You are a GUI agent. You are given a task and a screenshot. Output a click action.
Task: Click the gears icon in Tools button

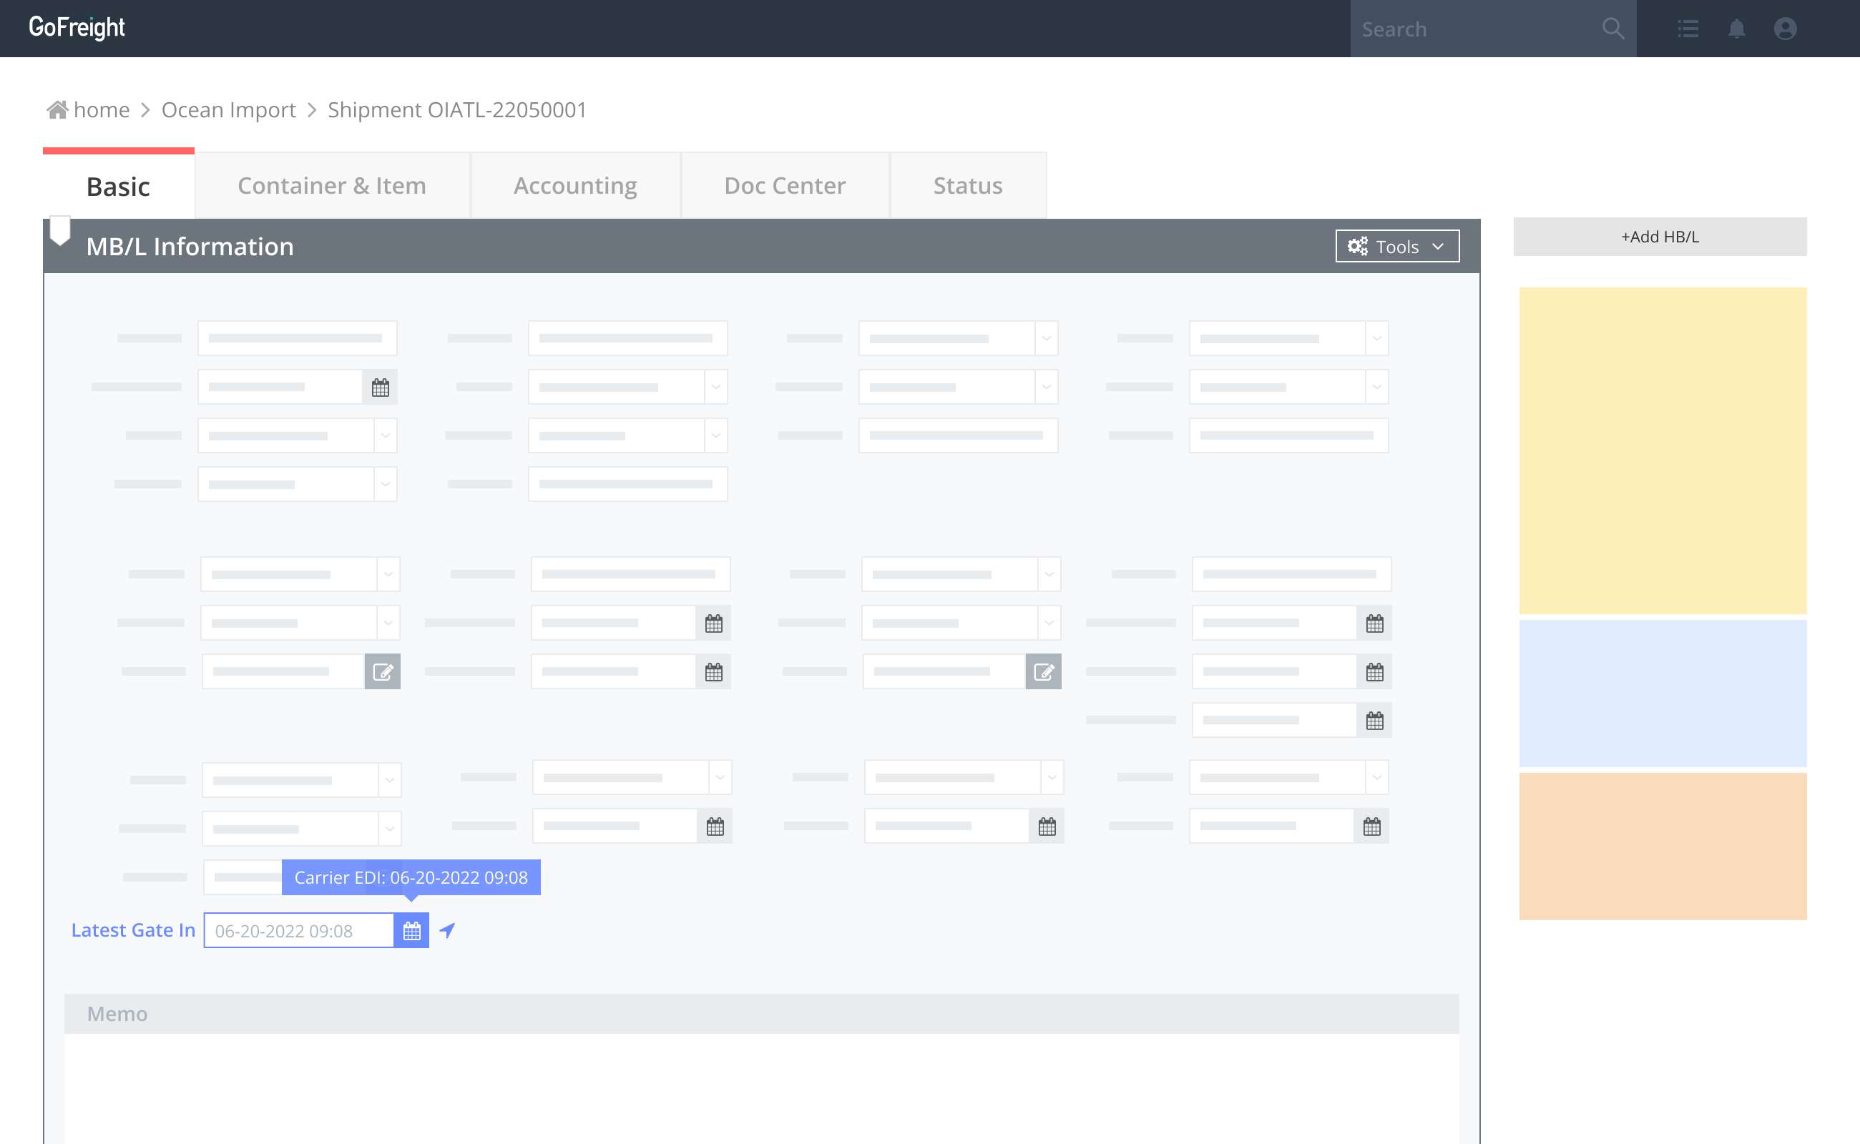[1357, 246]
